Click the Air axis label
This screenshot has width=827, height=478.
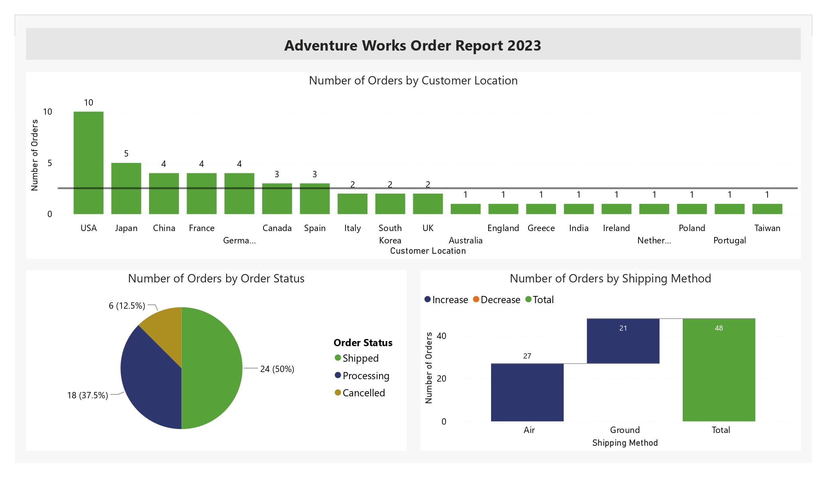click(x=529, y=430)
